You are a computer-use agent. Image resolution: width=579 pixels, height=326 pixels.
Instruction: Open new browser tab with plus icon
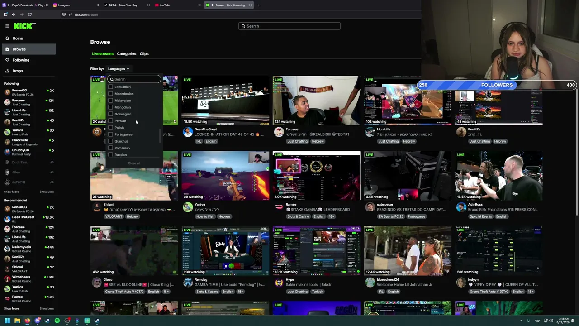259,5
